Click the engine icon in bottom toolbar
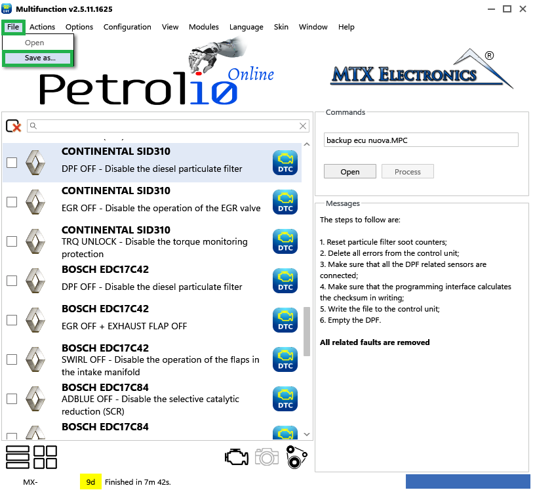Image resolution: width=533 pixels, height=490 pixels. pos(237,457)
